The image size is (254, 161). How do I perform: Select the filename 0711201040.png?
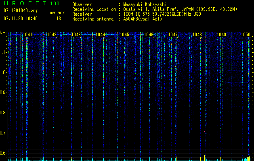coord(21,11)
